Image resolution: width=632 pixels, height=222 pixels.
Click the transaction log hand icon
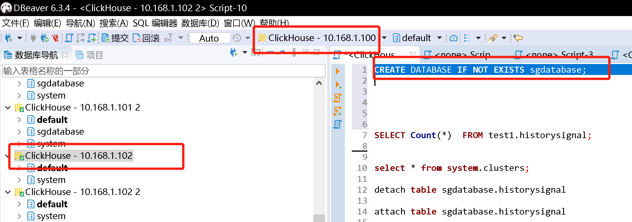tap(169, 38)
